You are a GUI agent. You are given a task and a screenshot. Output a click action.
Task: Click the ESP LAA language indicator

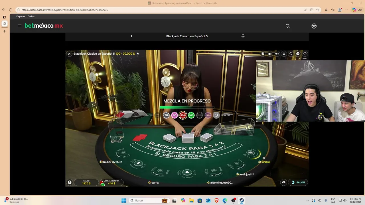(333, 200)
